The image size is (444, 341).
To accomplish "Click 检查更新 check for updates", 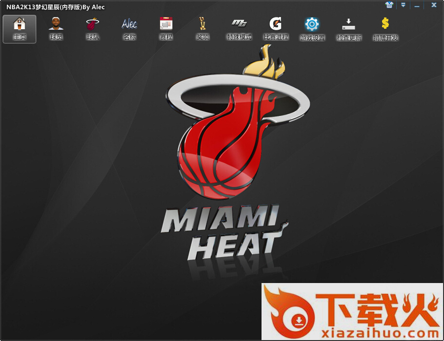I will pos(349,29).
